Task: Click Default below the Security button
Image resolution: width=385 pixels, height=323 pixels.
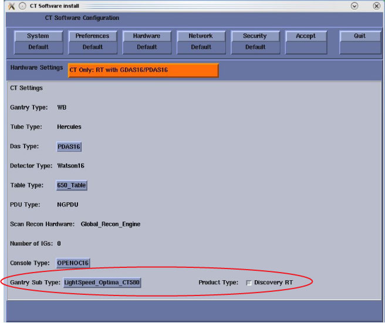Action: point(255,47)
